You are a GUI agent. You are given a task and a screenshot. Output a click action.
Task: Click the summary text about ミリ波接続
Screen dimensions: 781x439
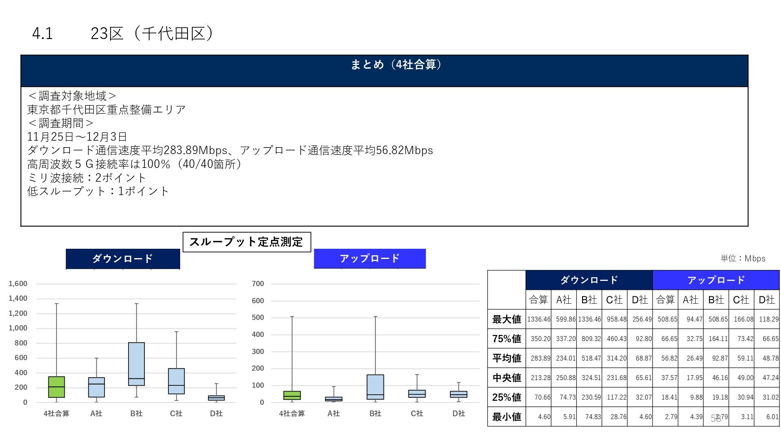pos(86,178)
